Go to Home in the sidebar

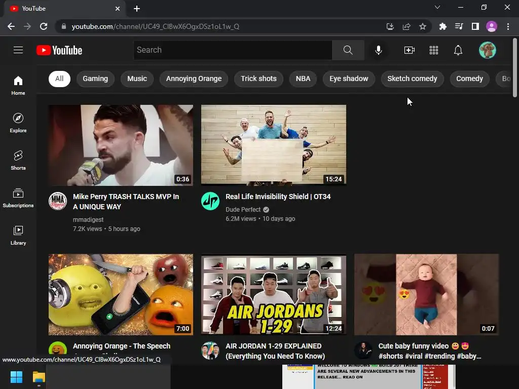18,85
